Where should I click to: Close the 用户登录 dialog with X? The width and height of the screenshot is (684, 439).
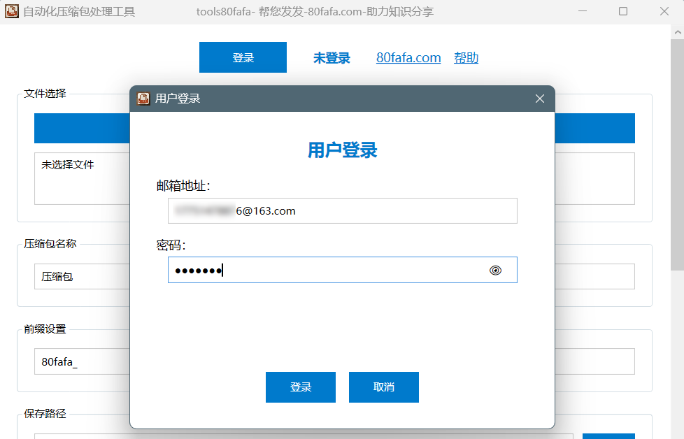tap(539, 99)
